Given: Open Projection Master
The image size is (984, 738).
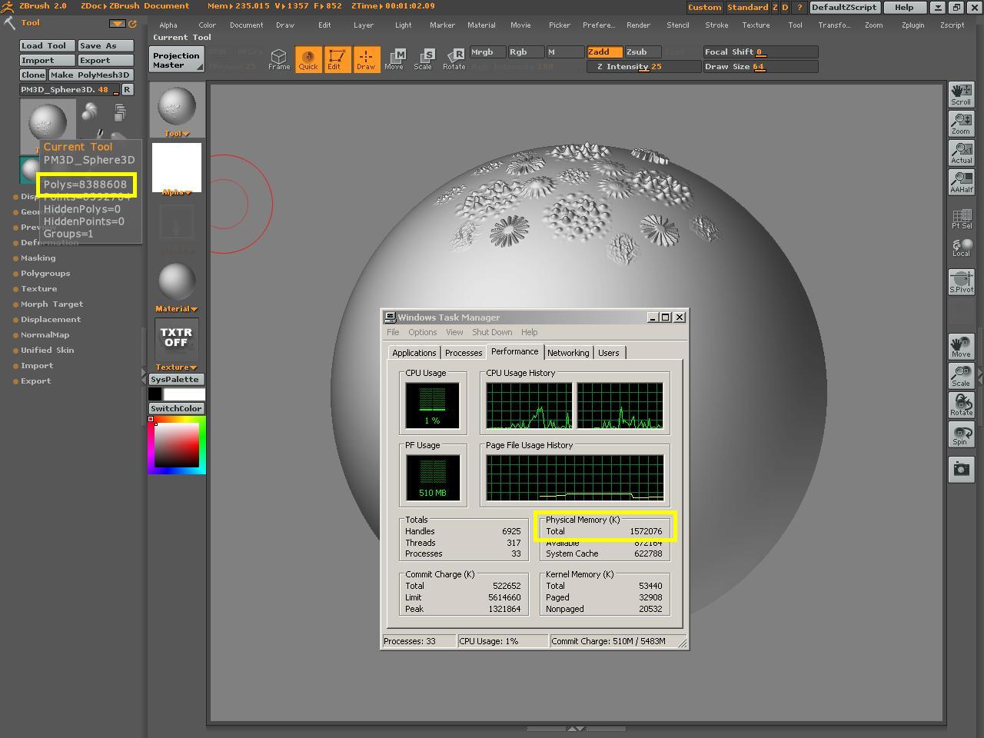Looking at the screenshot, I should 177,60.
